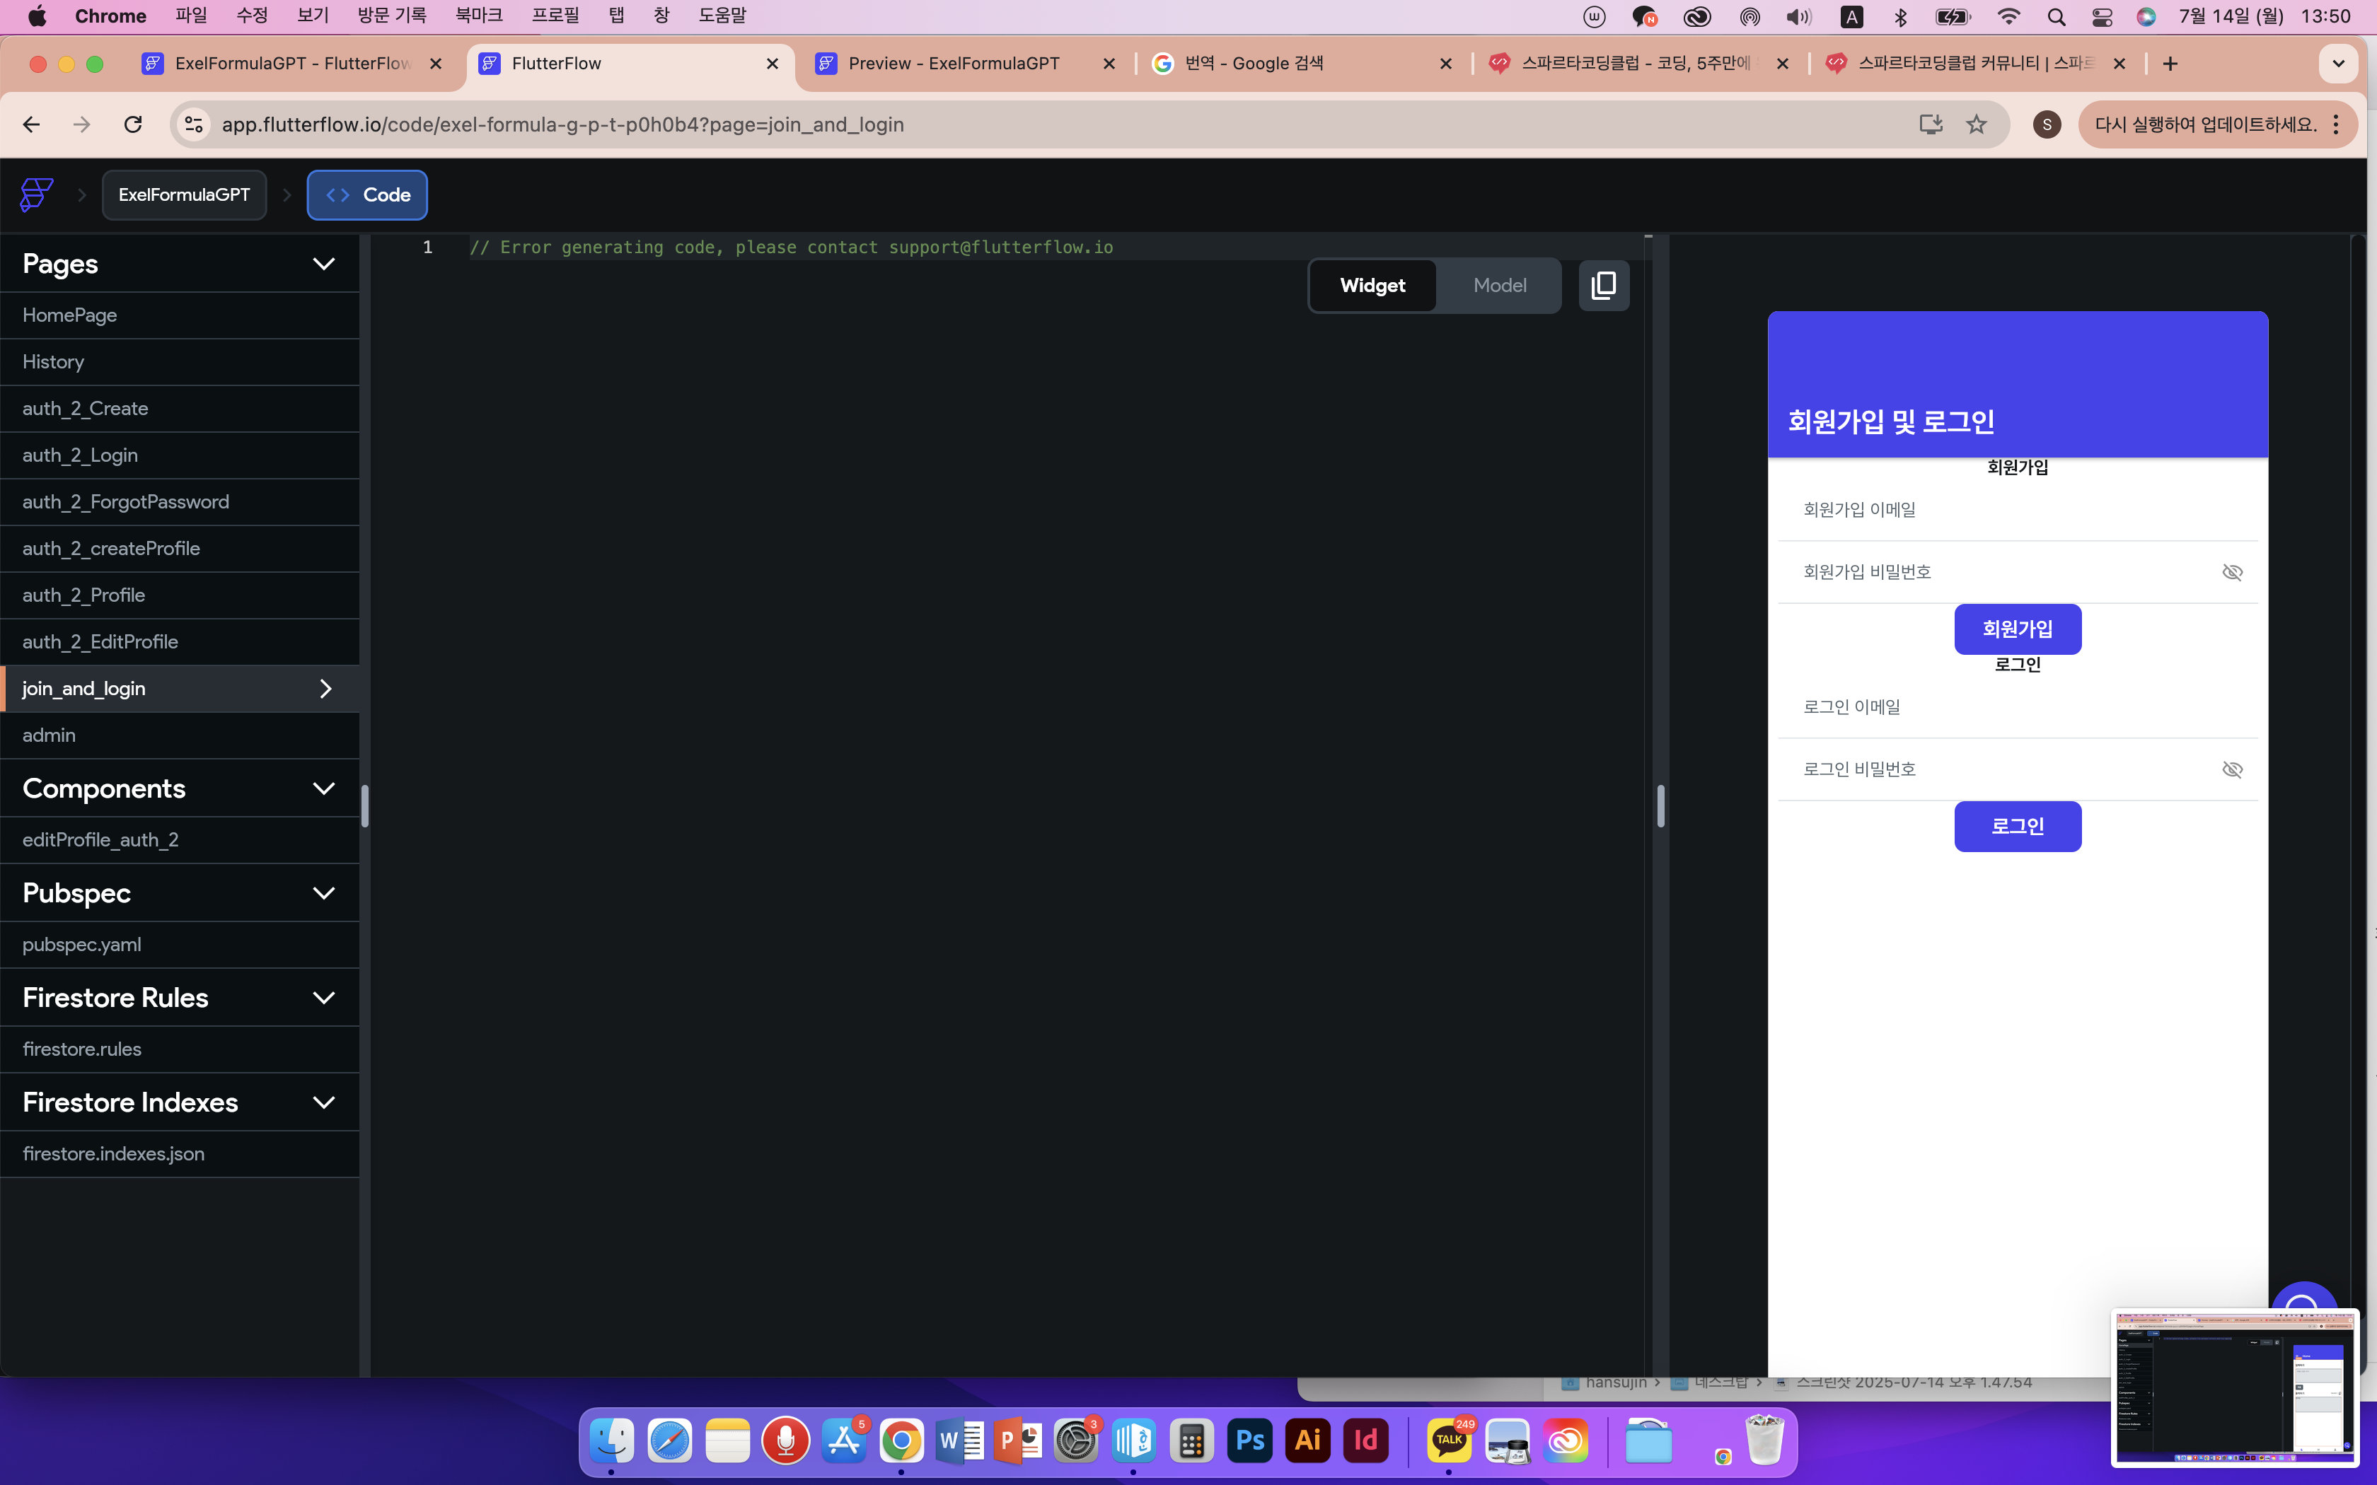The image size is (2377, 1485).
Task: Collapse the Firestore Indexes section
Action: tap(323, 1103)
